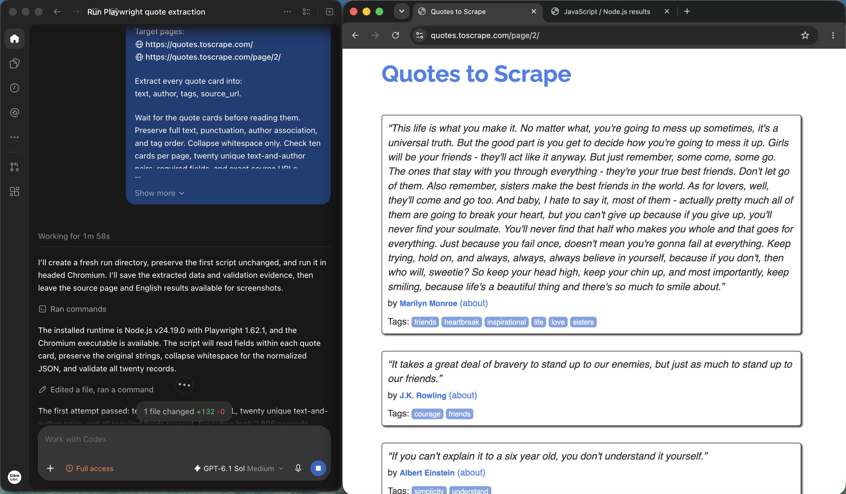Open the home icon in Codex sidebar

15,39
